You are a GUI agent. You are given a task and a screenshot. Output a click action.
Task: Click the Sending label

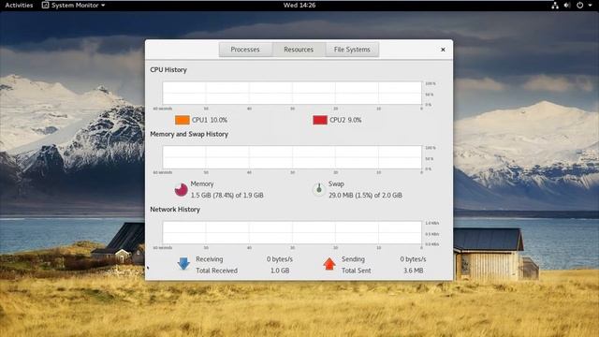click(x=353, y=259)
